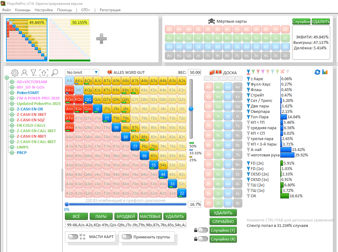This screenshot has width=338, height=252.
Task: Open the No limit game type dropdown
Action: tap(82, 72)
